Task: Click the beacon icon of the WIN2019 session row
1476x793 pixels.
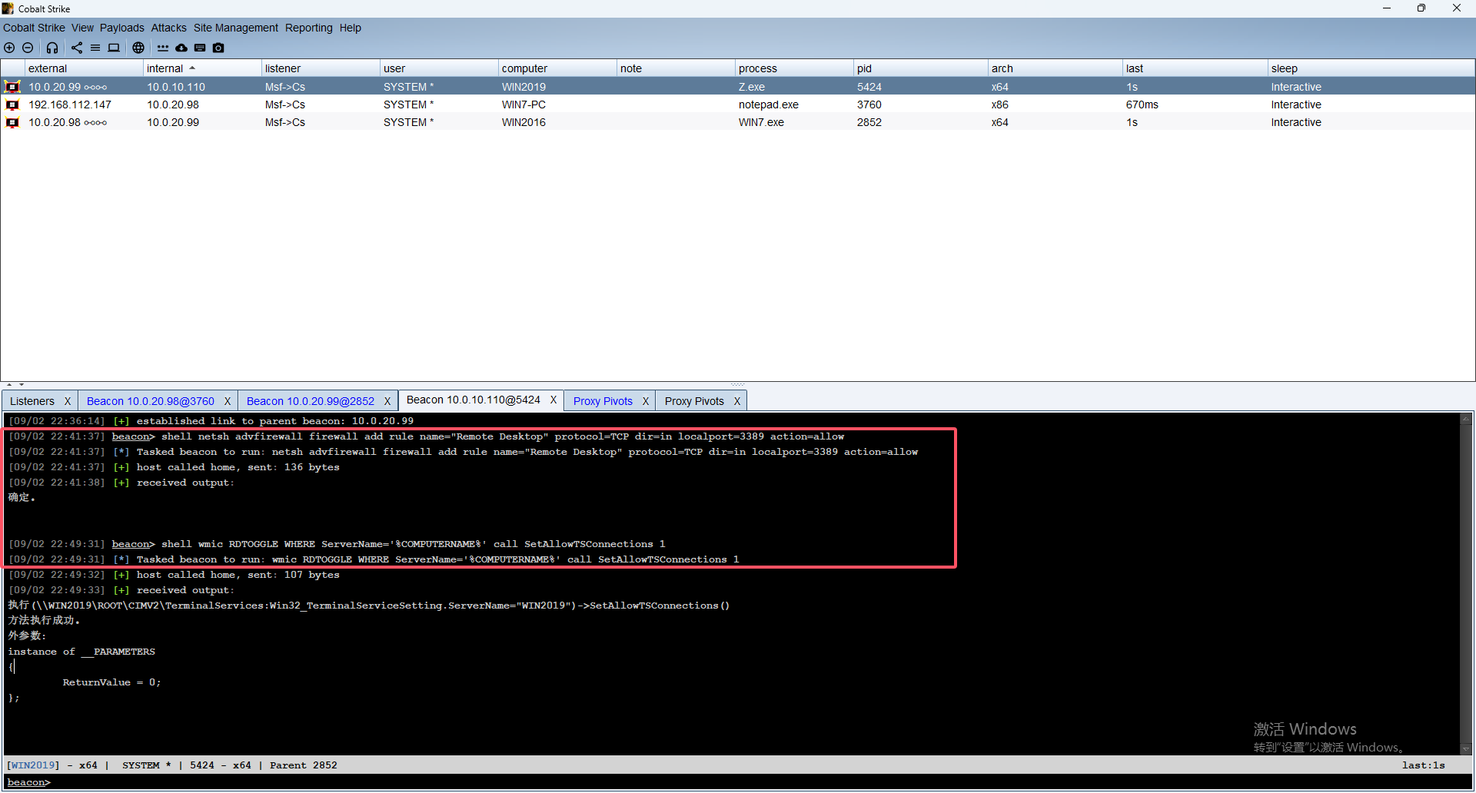Action: point(12,87)
